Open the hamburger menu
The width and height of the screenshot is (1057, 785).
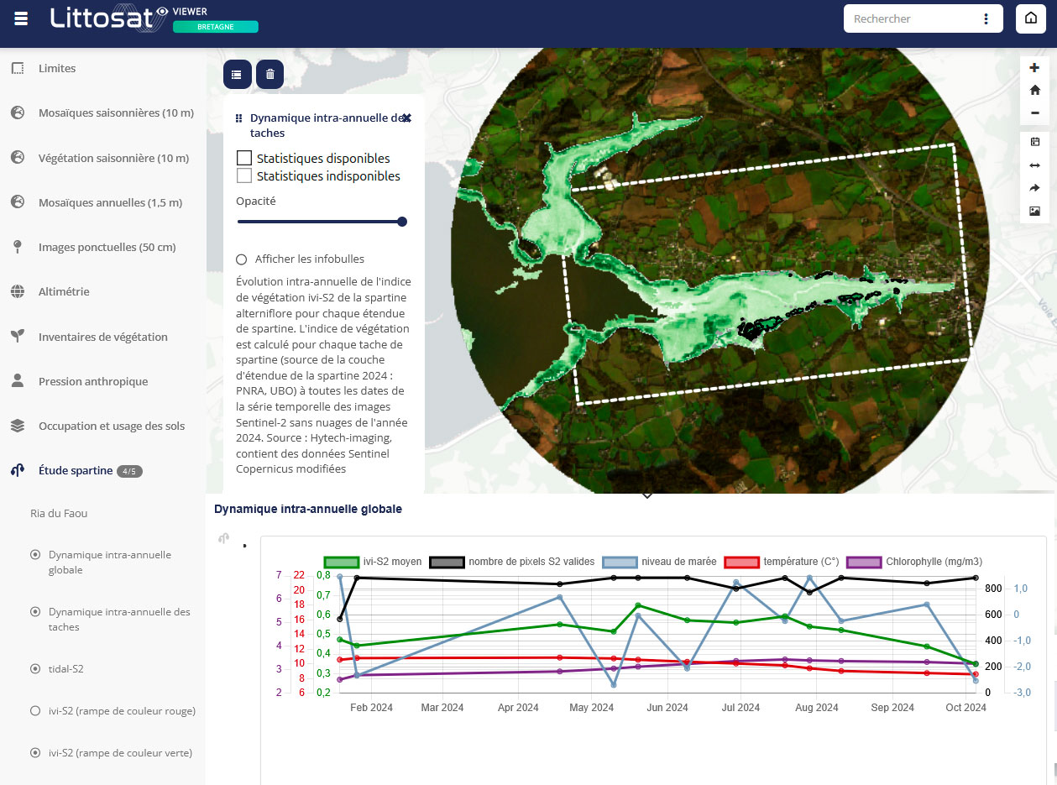click(21, 18)
